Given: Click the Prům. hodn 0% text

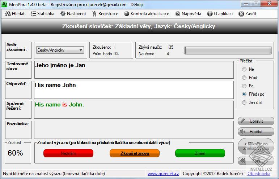Looking at the screenshot, I should click(106, 54).
